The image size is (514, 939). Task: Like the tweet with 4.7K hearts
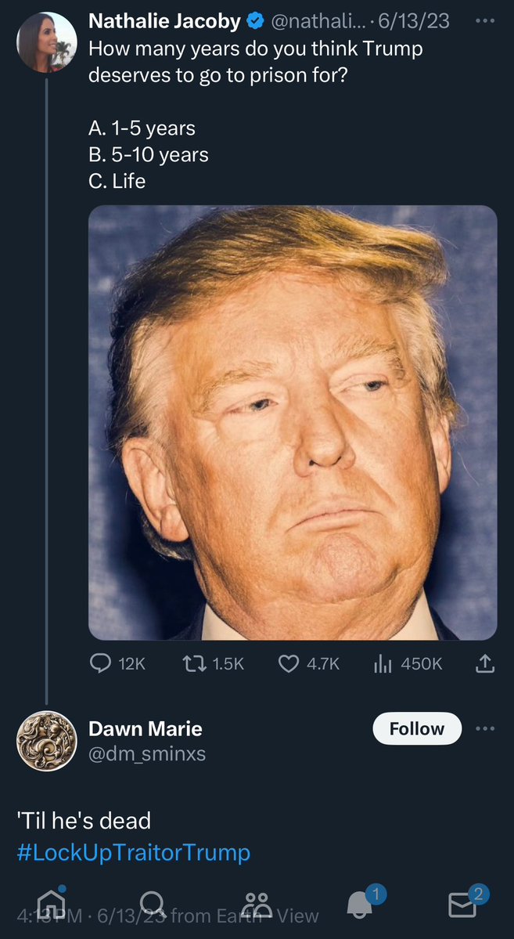click(289, 663)
